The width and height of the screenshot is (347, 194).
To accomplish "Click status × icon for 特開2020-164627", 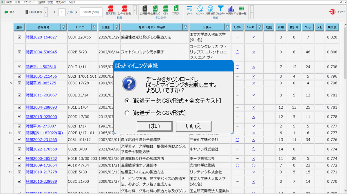I will (x=254, y=37).
